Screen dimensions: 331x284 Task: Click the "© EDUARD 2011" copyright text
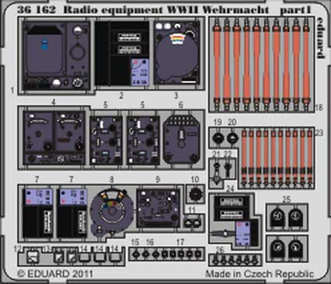[x=55, y=274]
